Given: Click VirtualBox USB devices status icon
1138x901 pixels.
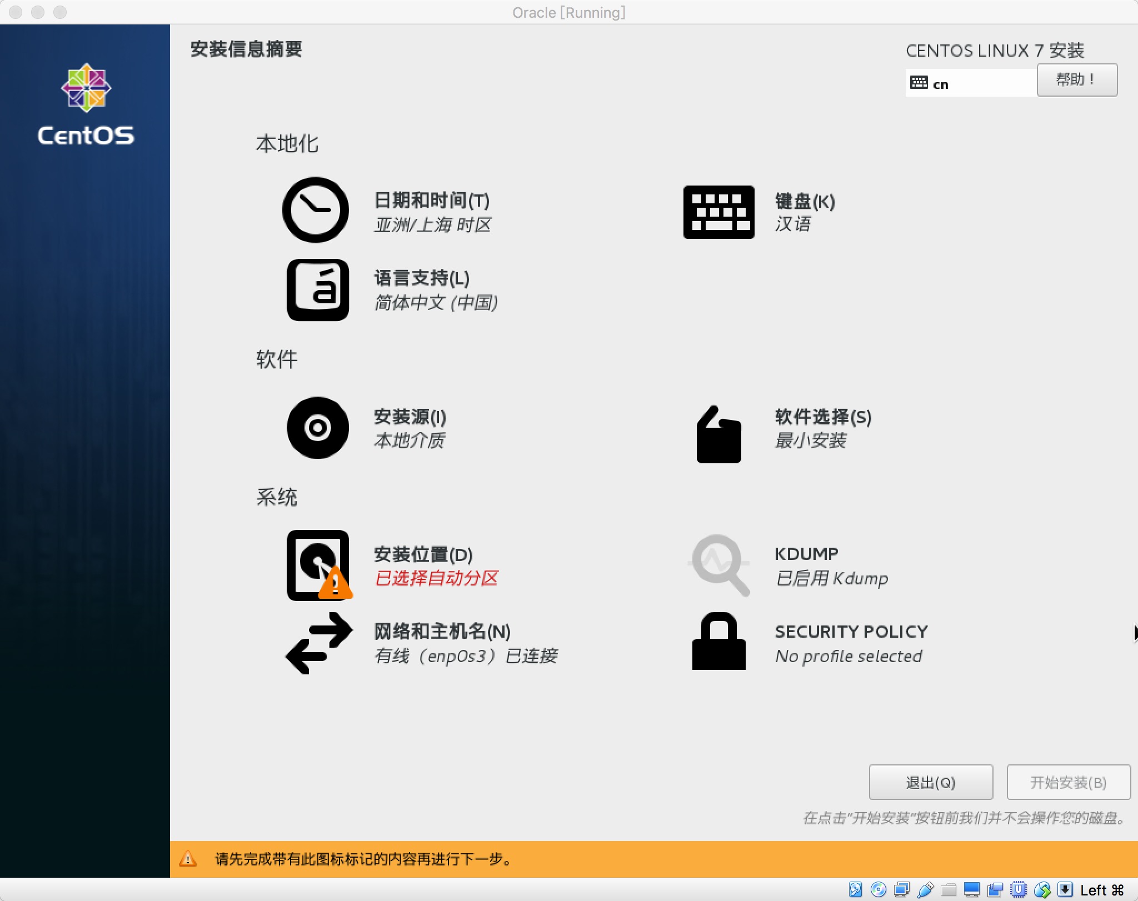Looking at the screenshot, I should (x=925, y=889).
